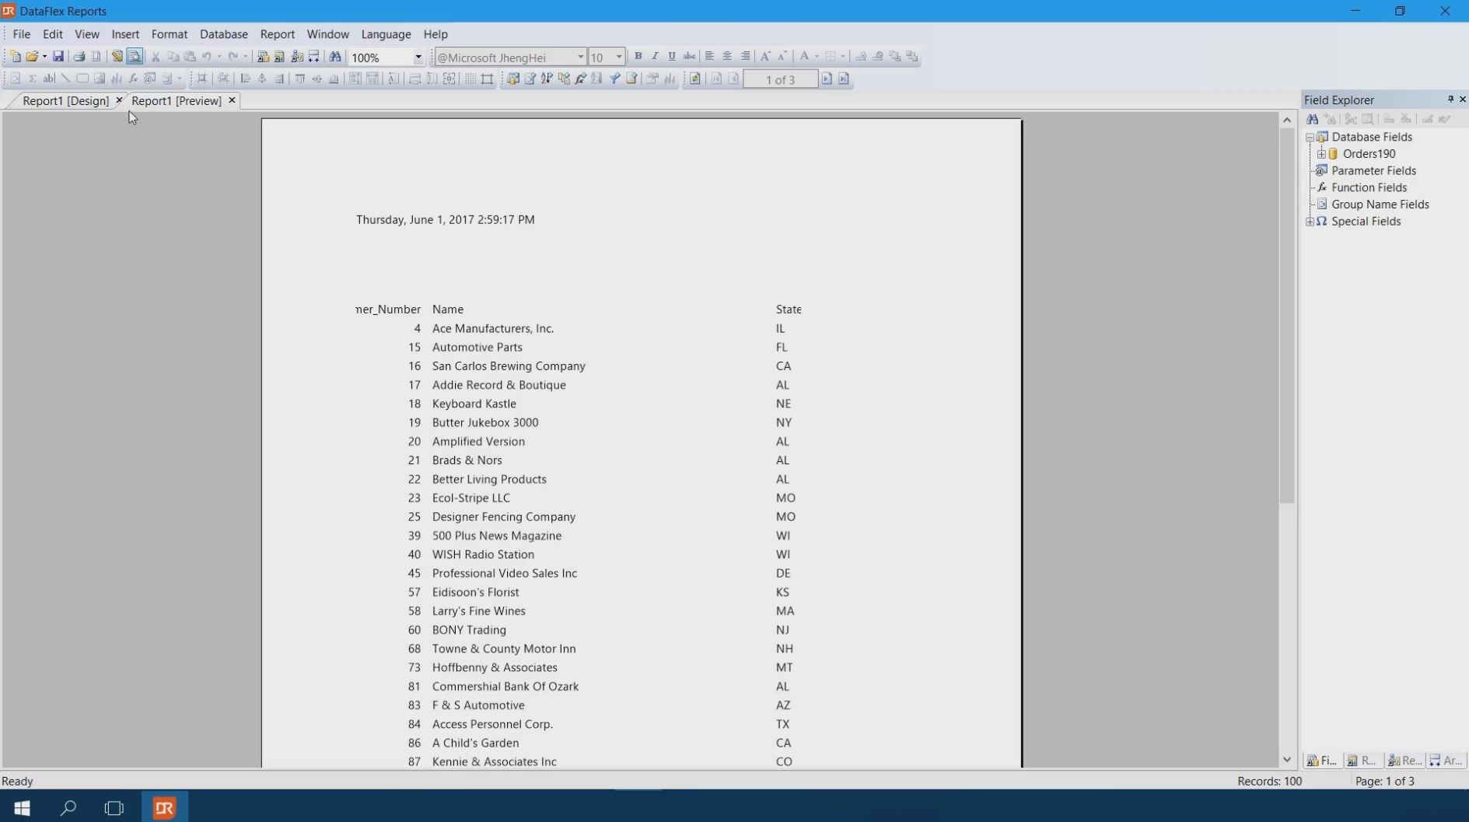Expand the Orders190 database node
1469x822 pixels.
point(1321,154)
